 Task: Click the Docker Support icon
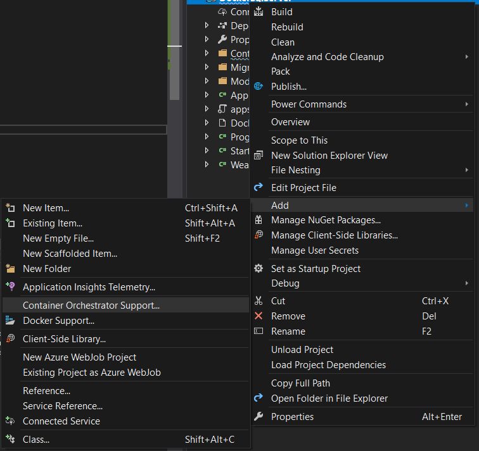pyautogui.click(x=10, y=321)
